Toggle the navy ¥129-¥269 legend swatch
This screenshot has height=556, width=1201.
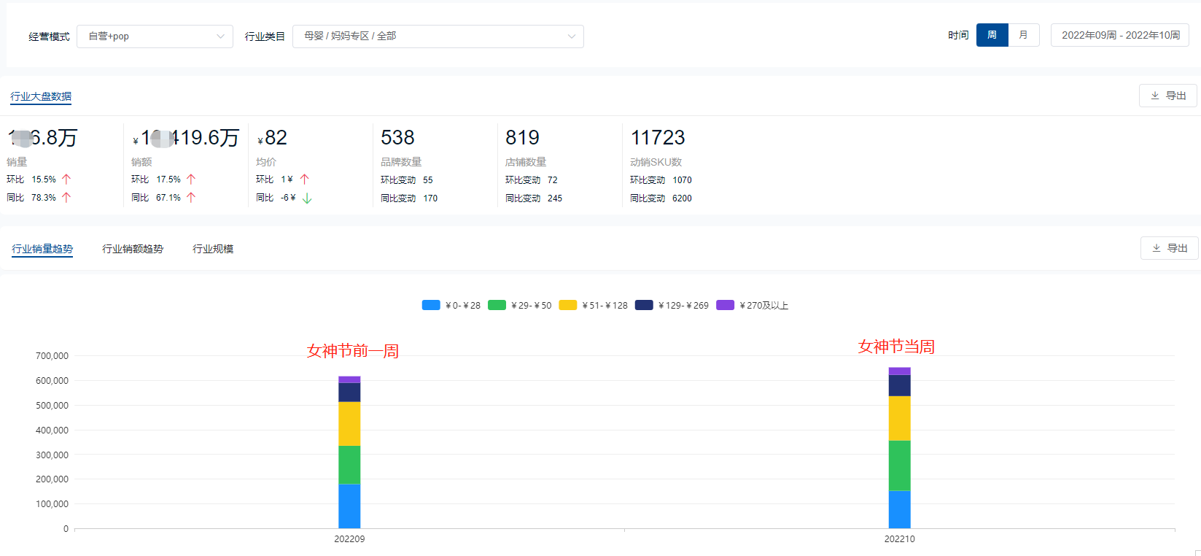coord(644,305)
